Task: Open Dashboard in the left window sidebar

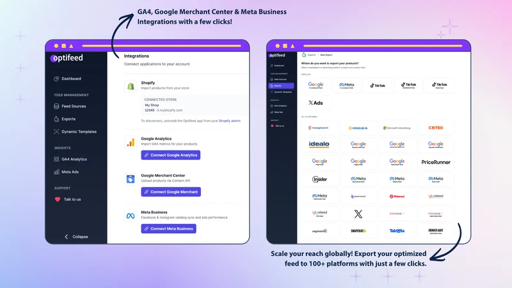Action: [x=68, y=79]
